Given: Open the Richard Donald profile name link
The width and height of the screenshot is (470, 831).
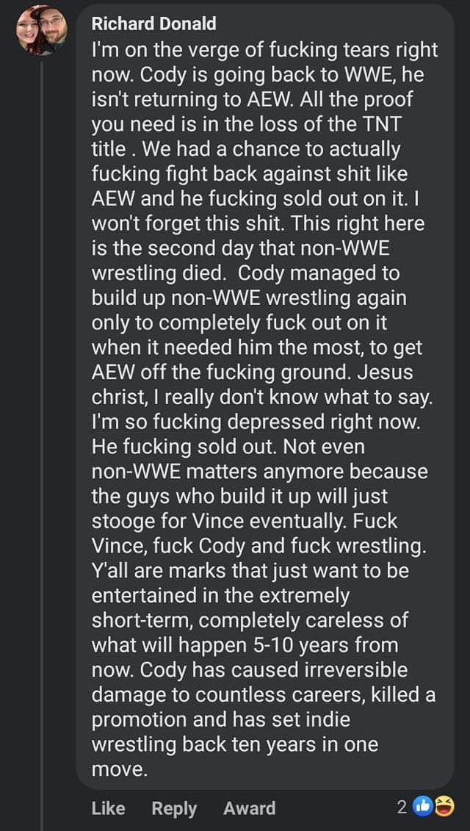Looking at the screenshot, I should click(x=153, y=24).
